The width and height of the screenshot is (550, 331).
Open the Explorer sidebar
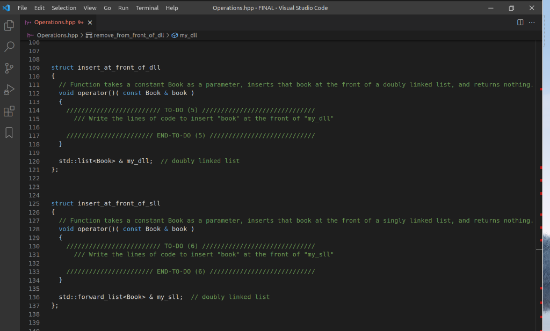pos(9,25)
